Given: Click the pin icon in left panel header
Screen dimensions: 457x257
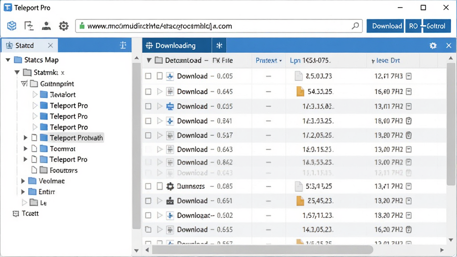Looking at the screenshot, I should [123, 45].
